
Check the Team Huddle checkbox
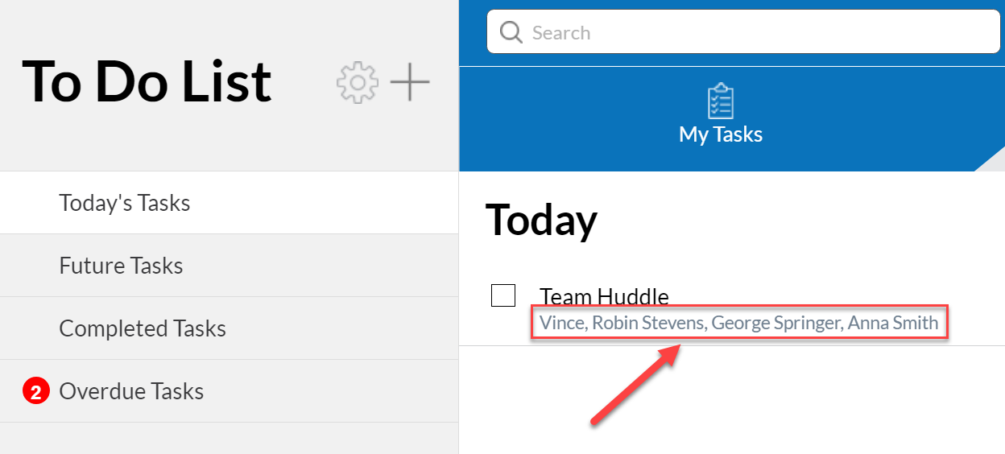tap(503, 295)
